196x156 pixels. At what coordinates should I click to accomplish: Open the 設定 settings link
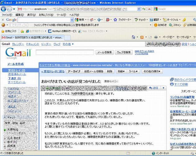(x=185, y=44)
